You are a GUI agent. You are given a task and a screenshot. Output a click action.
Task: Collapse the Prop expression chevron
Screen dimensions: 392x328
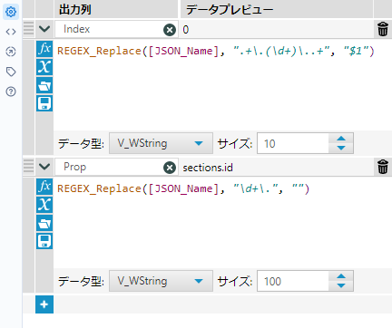click(44, 167)
